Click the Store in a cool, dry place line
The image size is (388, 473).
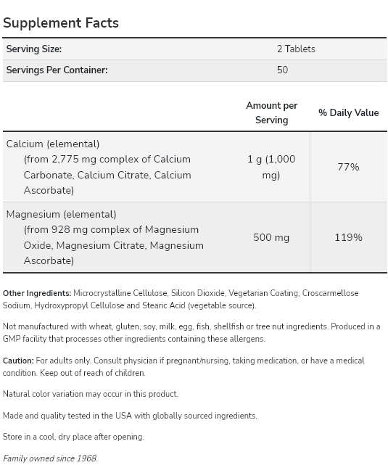point(73,437)
